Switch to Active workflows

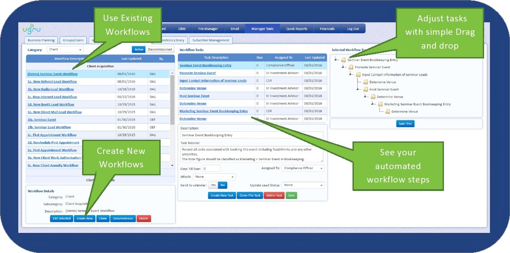[139, 50]
